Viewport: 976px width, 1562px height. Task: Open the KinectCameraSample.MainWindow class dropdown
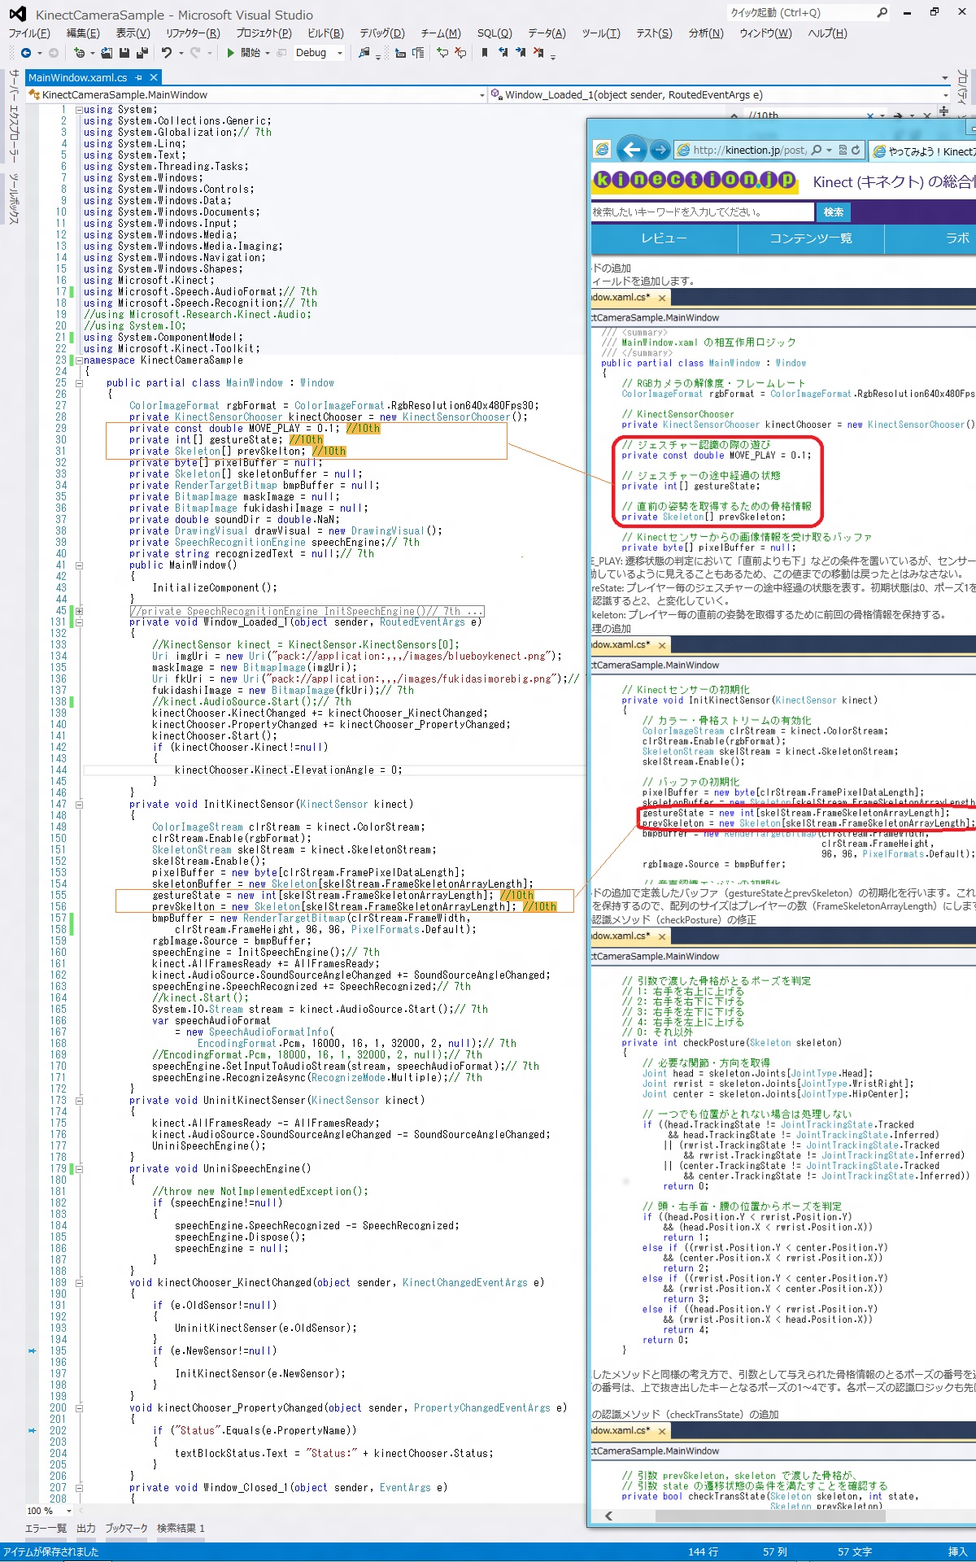click(x=482, y=95)
